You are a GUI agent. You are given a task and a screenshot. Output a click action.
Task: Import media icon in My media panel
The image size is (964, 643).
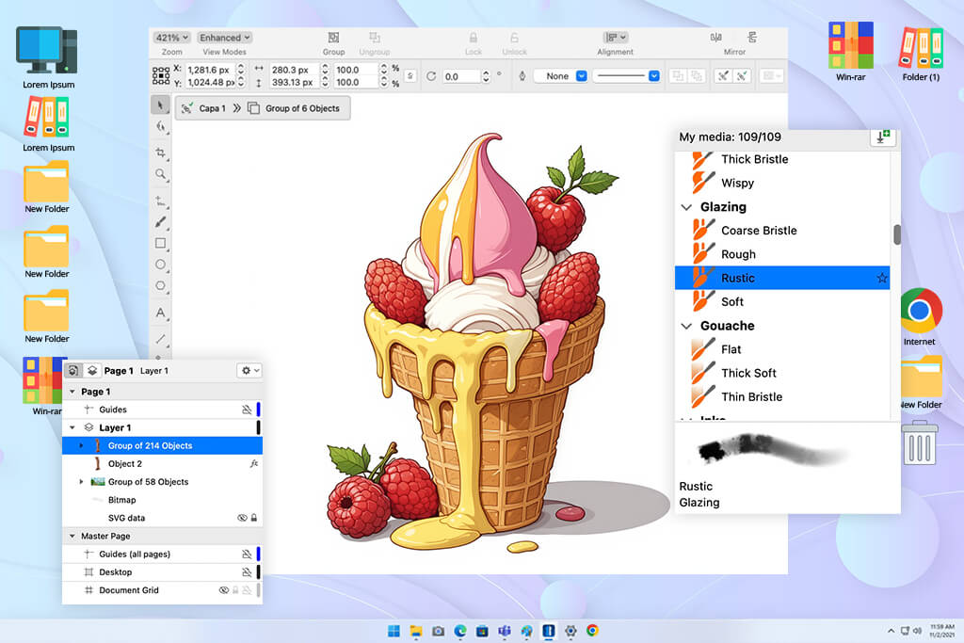pos(883,137)
